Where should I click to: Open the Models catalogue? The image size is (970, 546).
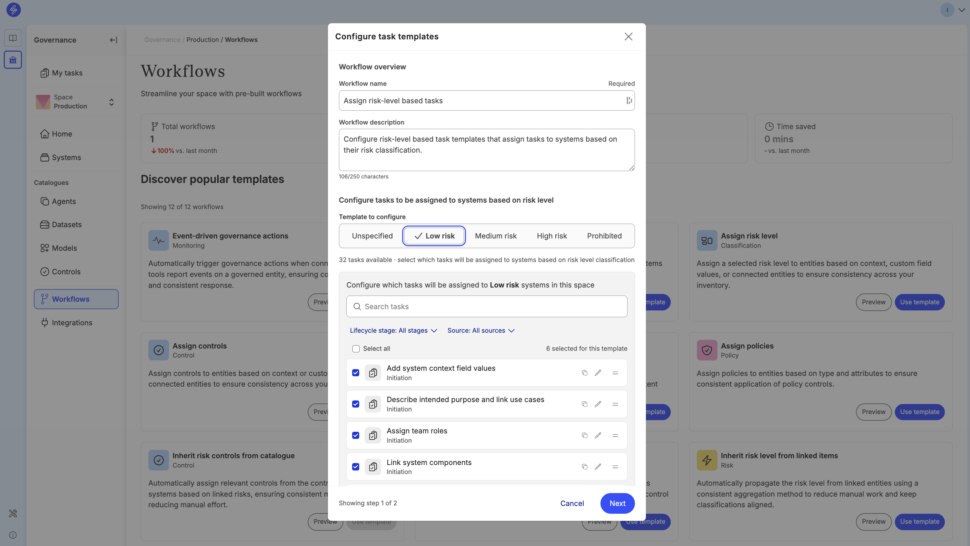click(76, 248)
